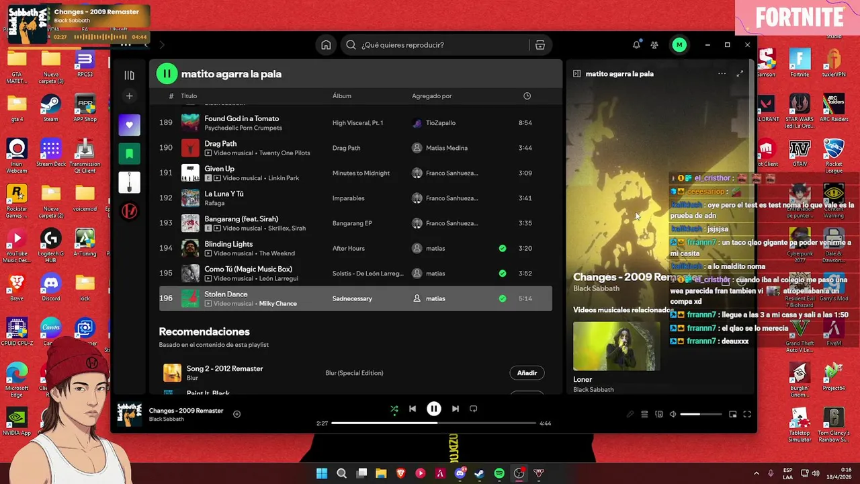Viewport: 860px width, 484px height.
Task: Sort by the Título column header
Action: click(189, 96)
